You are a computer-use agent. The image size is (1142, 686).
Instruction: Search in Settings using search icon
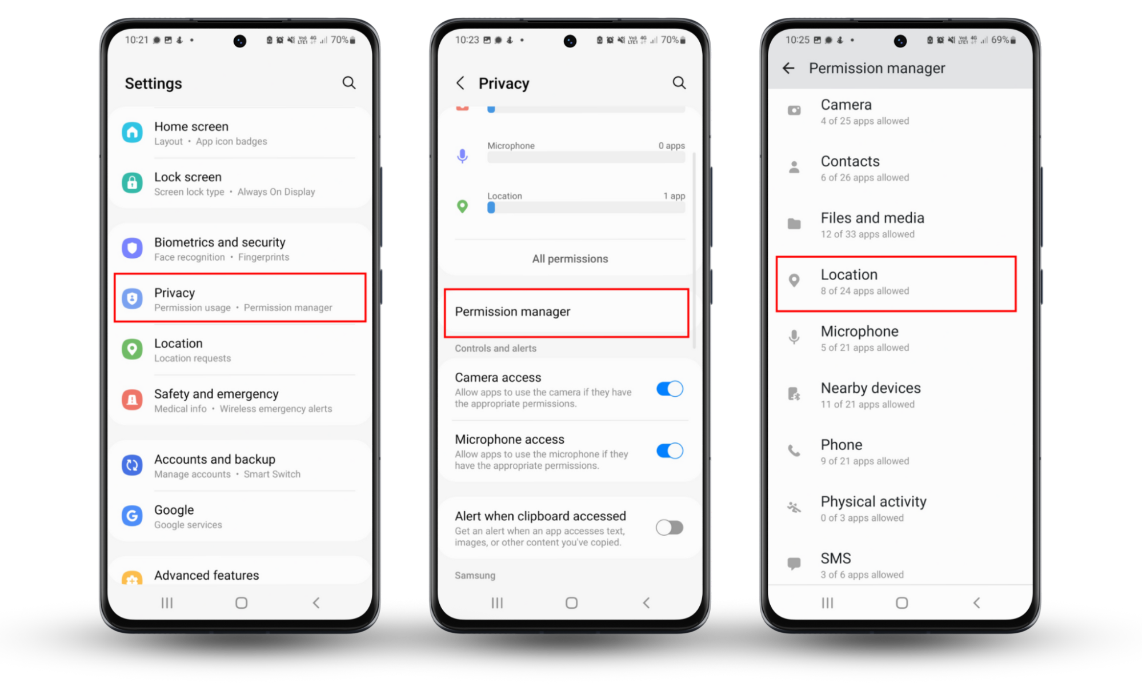click(348, 82)
